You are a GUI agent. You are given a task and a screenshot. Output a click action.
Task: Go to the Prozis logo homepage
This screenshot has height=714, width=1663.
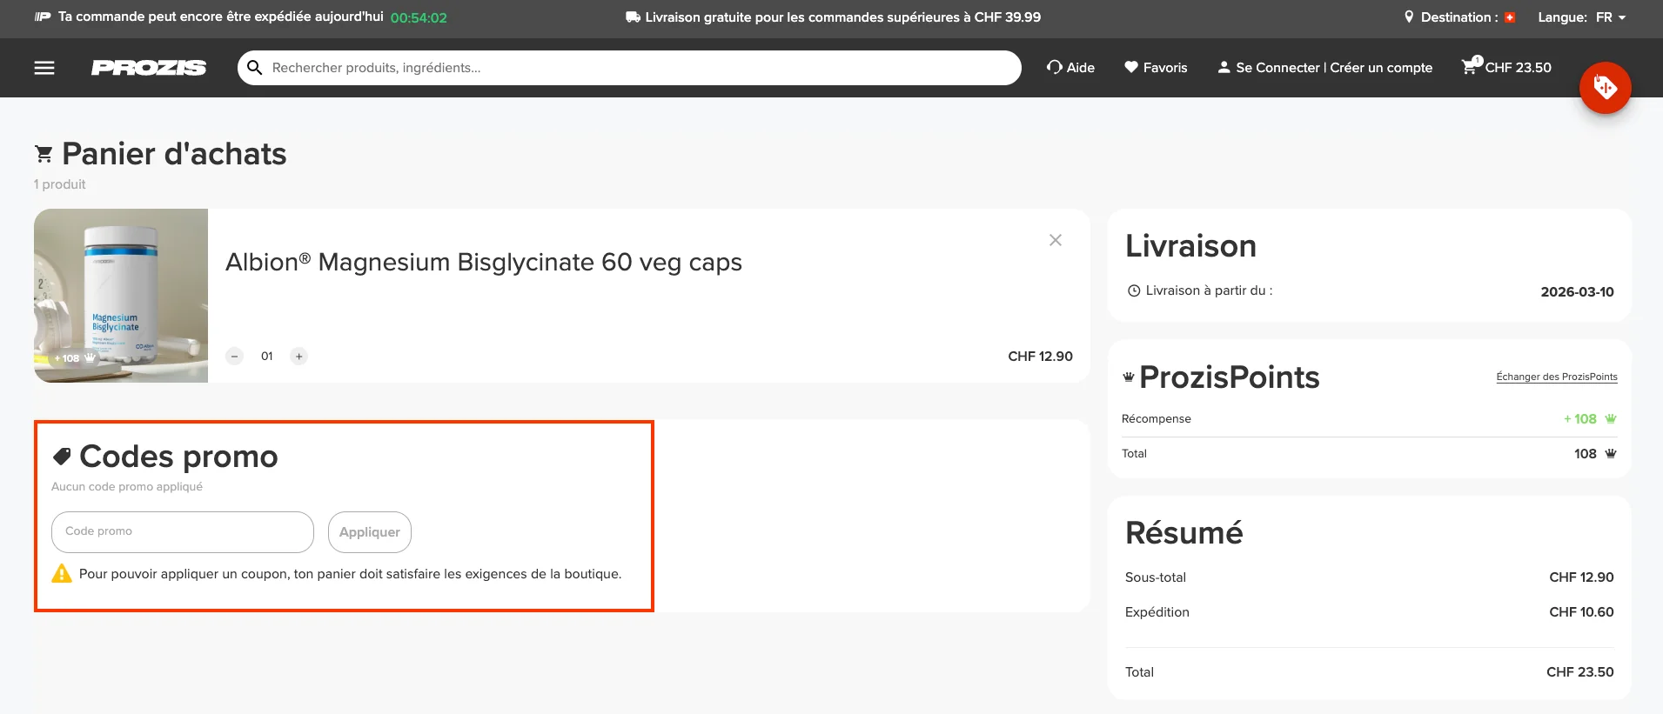pyautogui.click(x=149, y=68)
